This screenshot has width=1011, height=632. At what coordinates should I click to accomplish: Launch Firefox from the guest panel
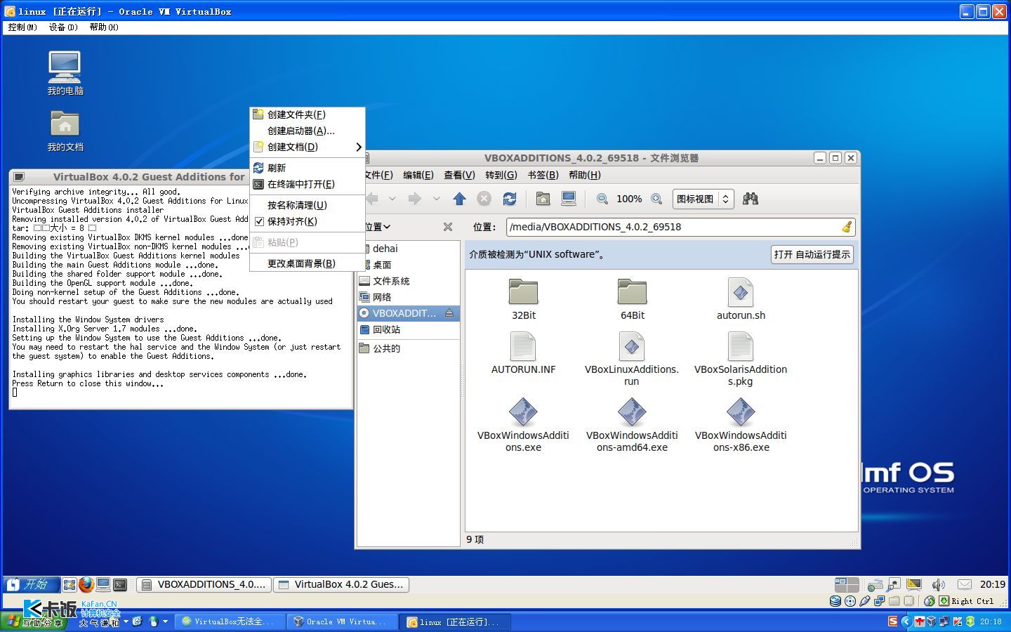[86, 584]
